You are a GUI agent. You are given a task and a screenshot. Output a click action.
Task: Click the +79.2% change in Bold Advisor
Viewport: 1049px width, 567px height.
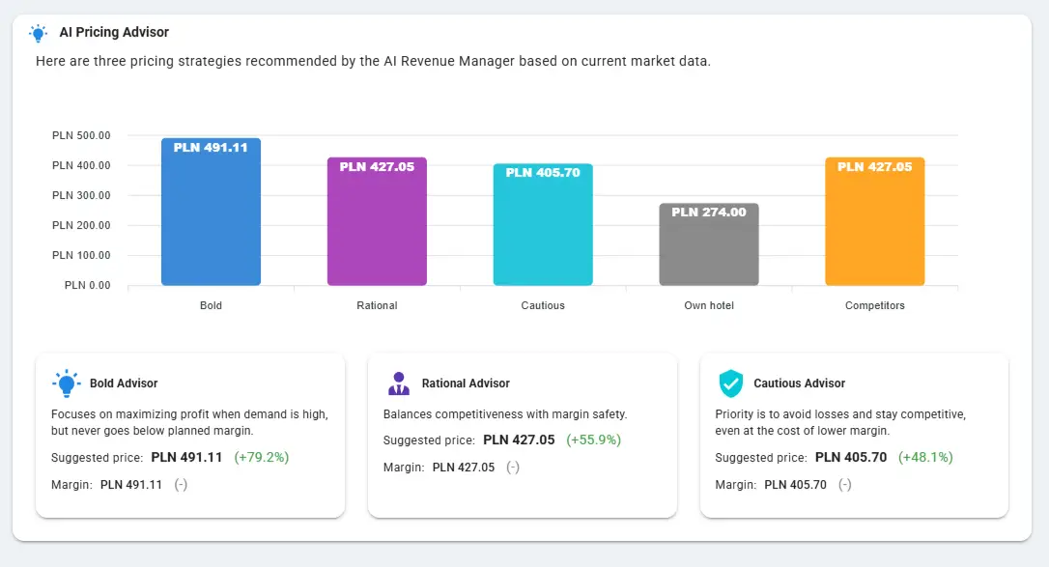262,457
